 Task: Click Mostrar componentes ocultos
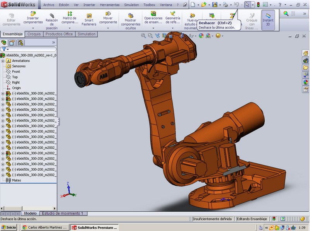pos(131,21)
